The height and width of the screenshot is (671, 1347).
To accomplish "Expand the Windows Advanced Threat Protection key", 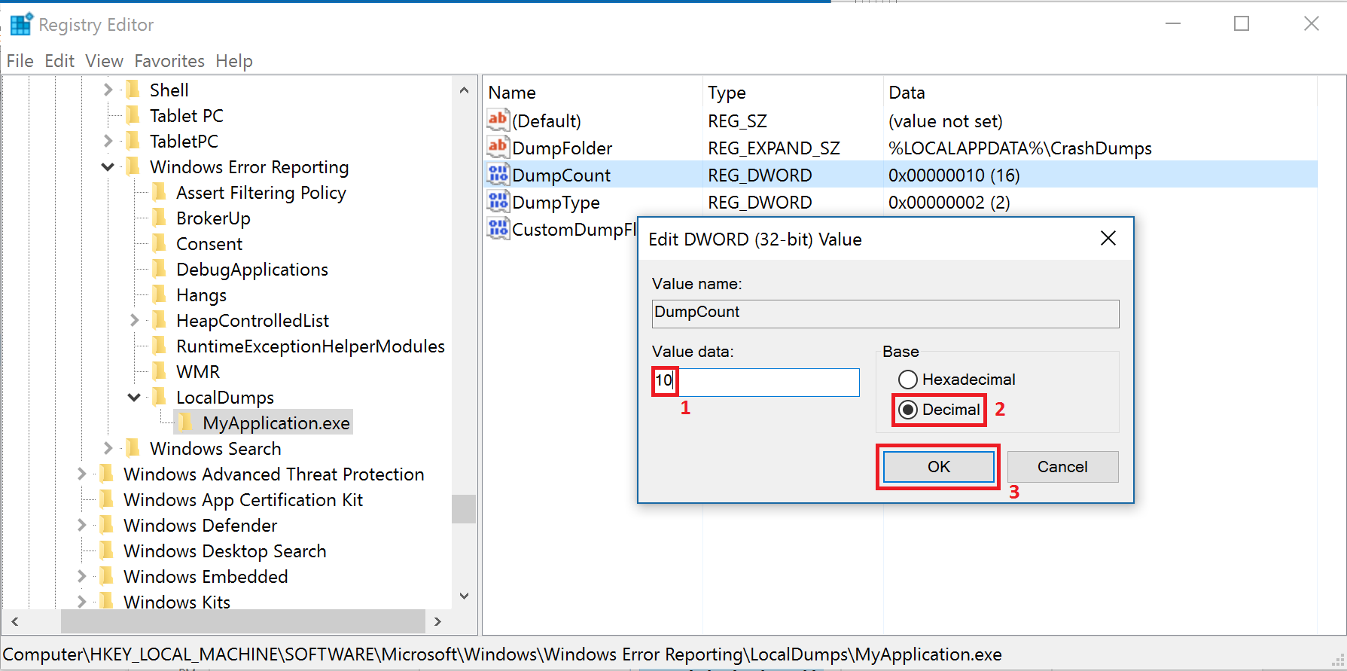I will click(x=81, y=474).
